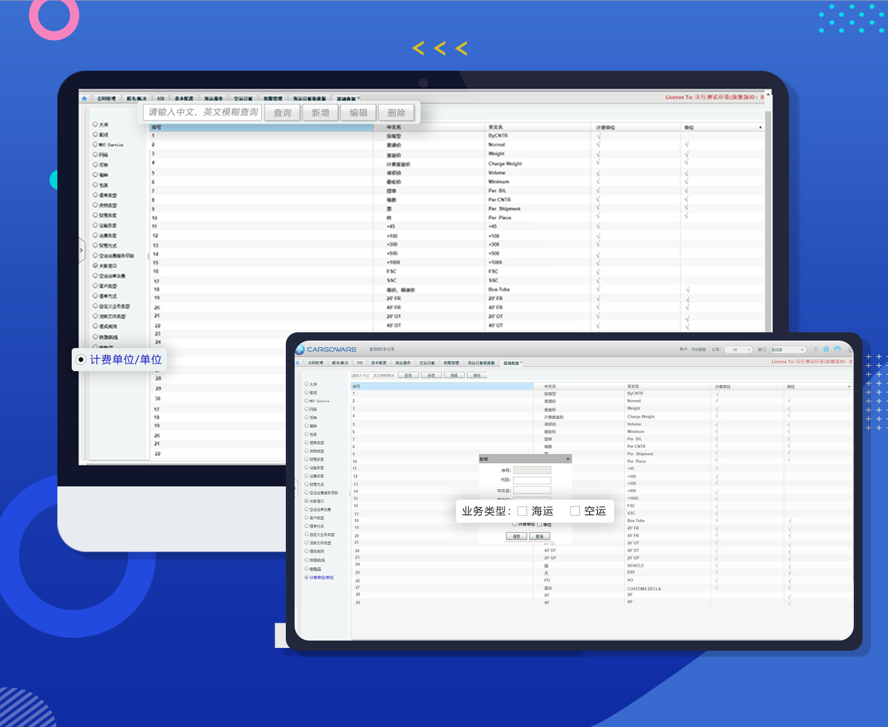Focus the 中文名 field in 新增 dialog
This screenshot has height=727, width=888.
[532, 490]
